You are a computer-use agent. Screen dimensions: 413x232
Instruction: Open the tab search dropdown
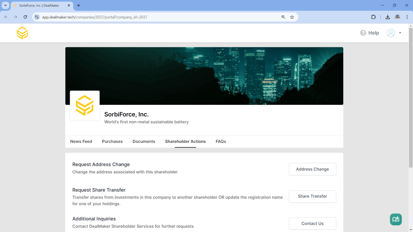point(5,5)
